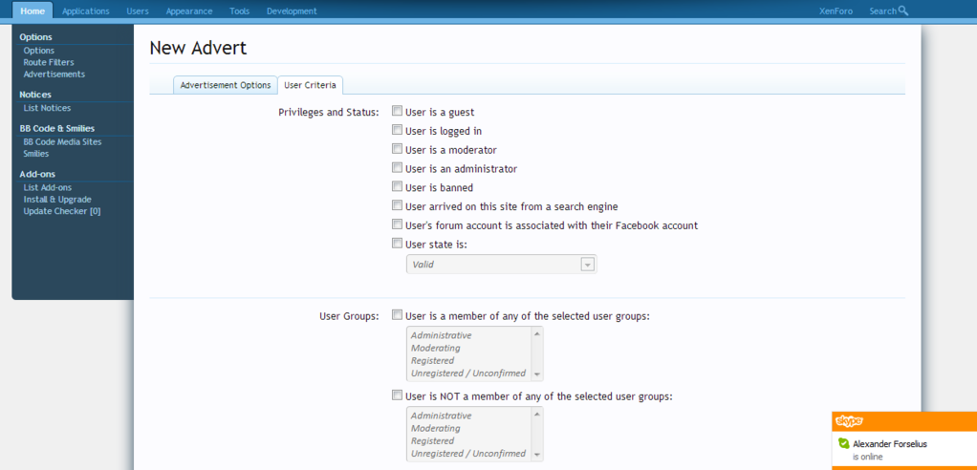Enable 'User is a guest' checkbox
This screenshot has height=470, width=977.
(397, 112)
